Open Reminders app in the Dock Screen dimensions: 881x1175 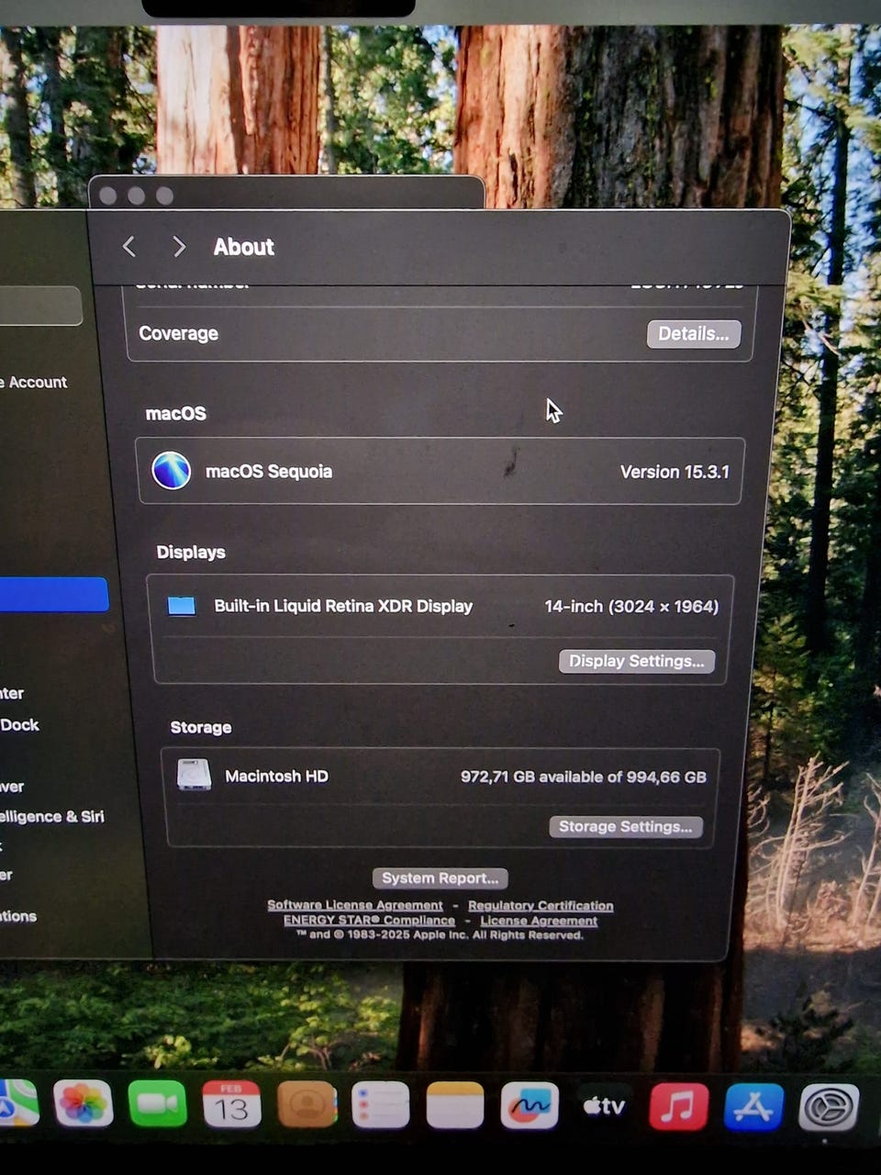(x=380, y=1104)
